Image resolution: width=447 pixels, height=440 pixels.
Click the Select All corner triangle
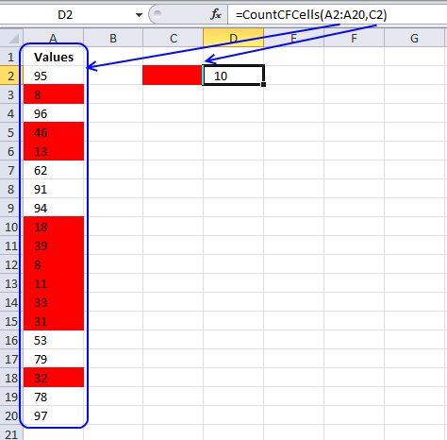[12, 38]
